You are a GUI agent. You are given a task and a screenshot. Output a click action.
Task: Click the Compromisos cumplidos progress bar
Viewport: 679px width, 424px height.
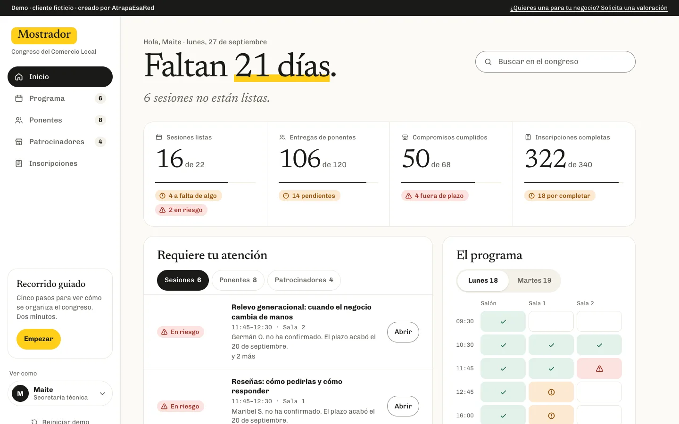coord(451,182)
